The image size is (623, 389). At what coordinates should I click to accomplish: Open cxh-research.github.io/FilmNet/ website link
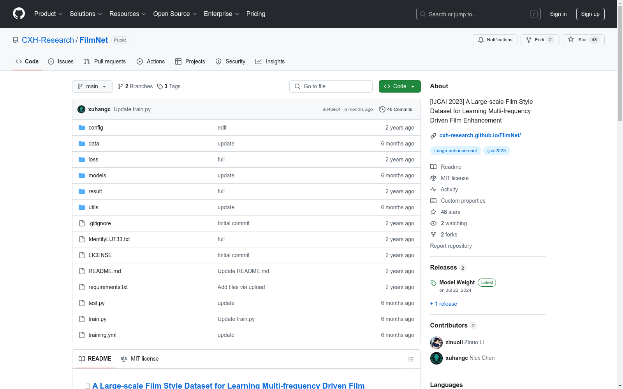480,135
